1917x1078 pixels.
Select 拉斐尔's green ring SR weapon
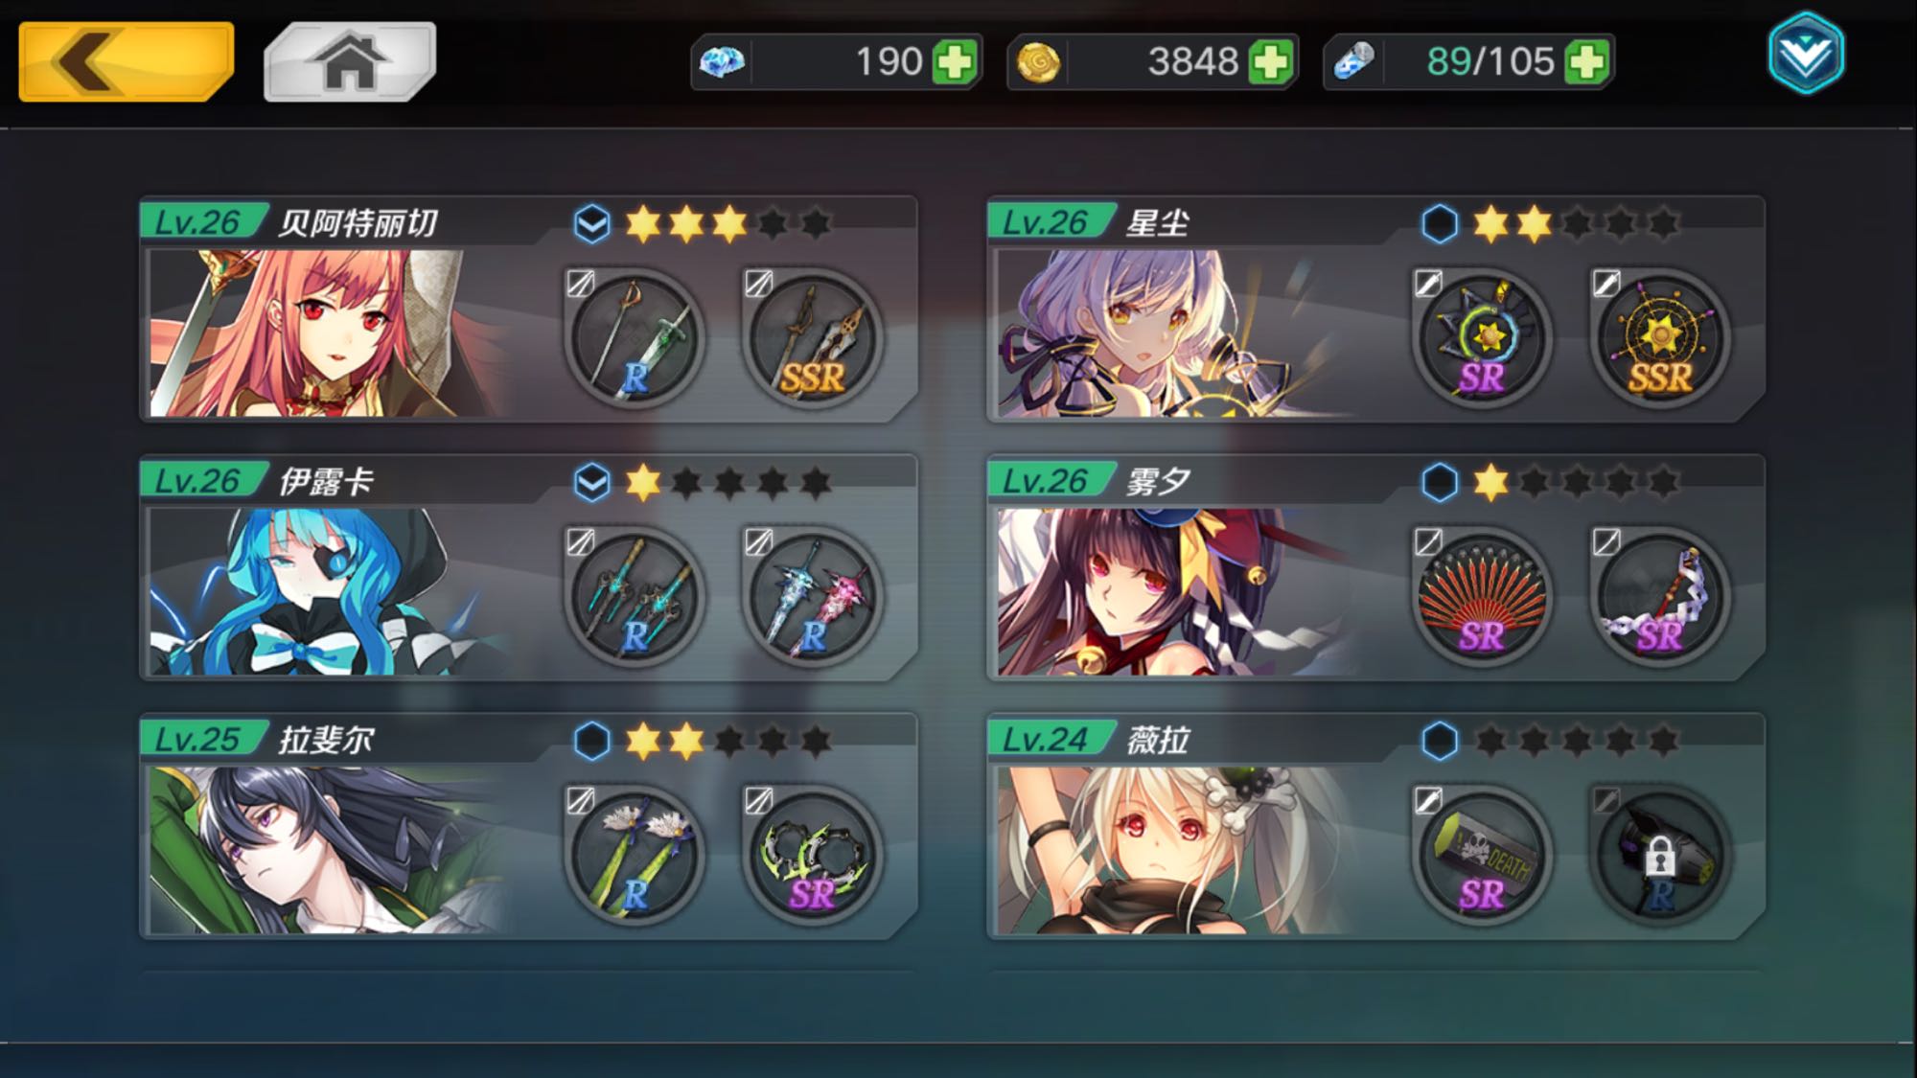coord(812,855)
